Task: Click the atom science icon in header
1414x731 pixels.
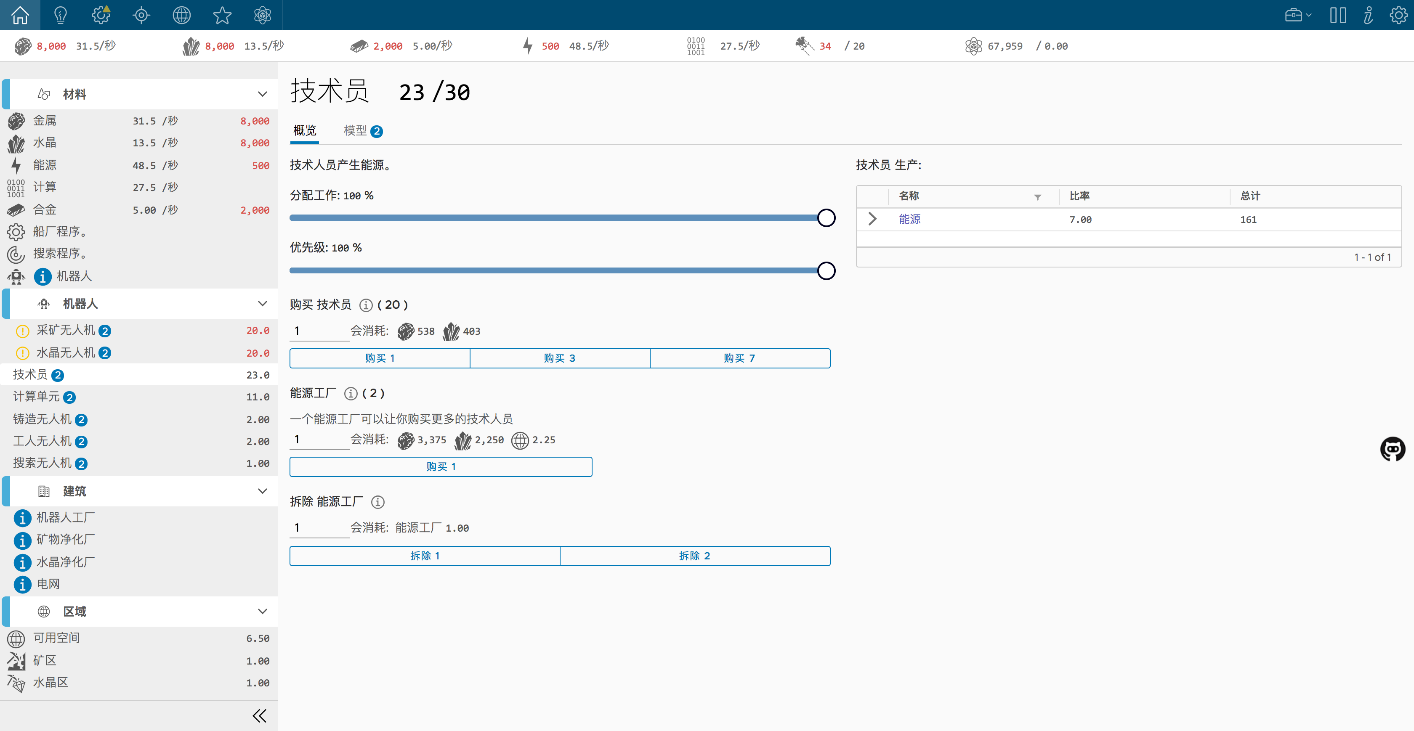Action: (973, 46)
